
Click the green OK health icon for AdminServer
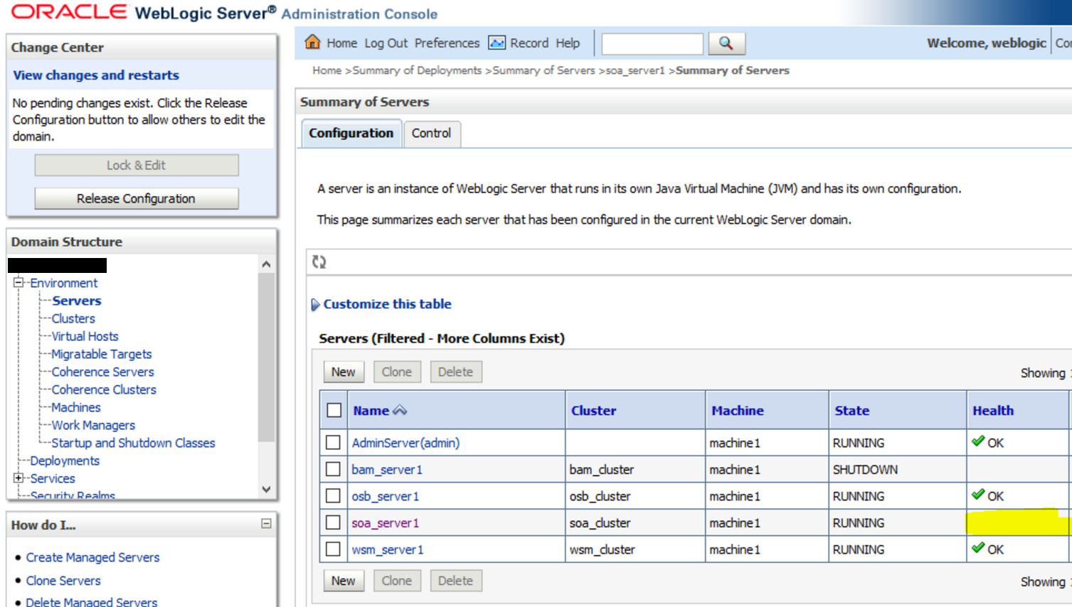(x=978, y=442)
